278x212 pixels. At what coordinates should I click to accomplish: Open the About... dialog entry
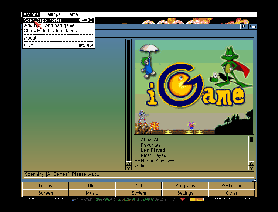pyautogui.click(x=58, y=38)
